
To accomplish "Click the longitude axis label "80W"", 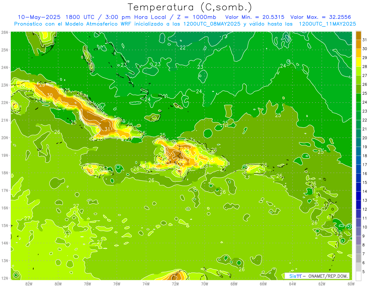I will 58,284.
